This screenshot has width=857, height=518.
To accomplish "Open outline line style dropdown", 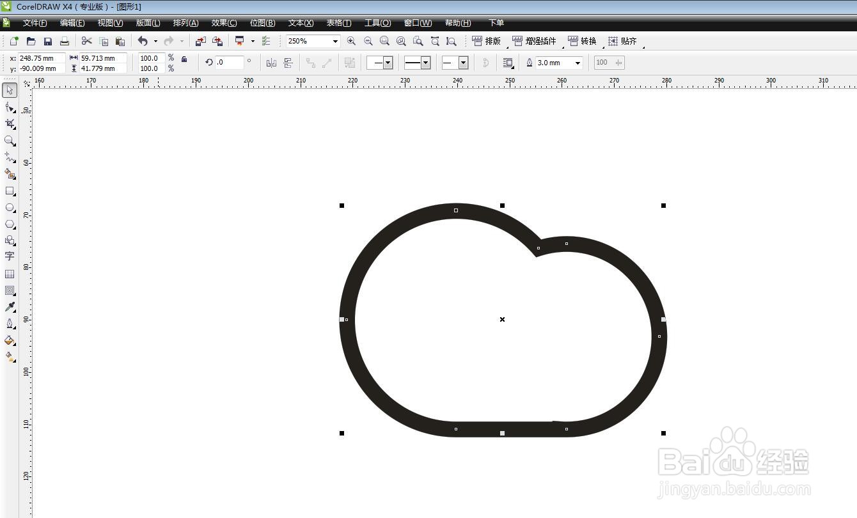I will (x=425, y=63).
